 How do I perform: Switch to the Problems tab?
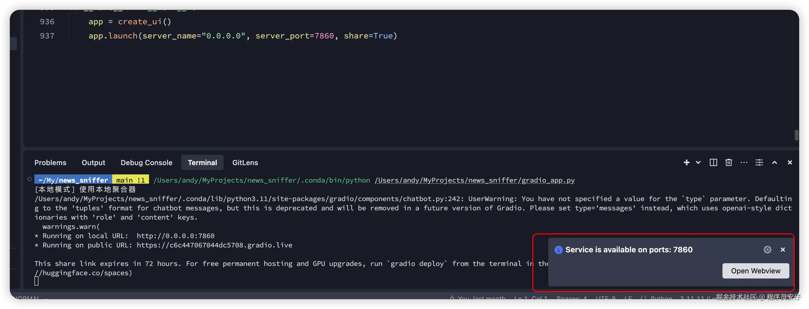(x=50, y=163)
